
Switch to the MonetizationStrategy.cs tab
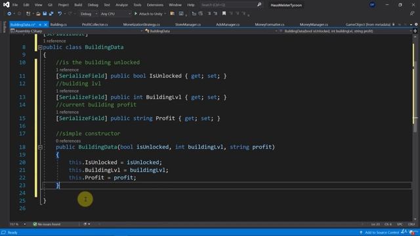tap(142, 25)
